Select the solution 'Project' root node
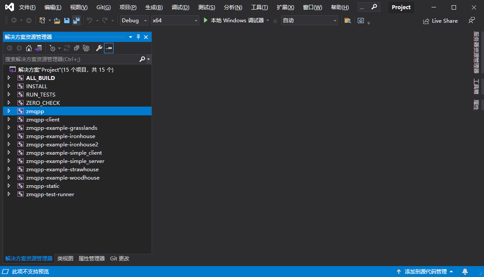Image resolution: width=484 pixels, height=277 pixels. [66, 69]
